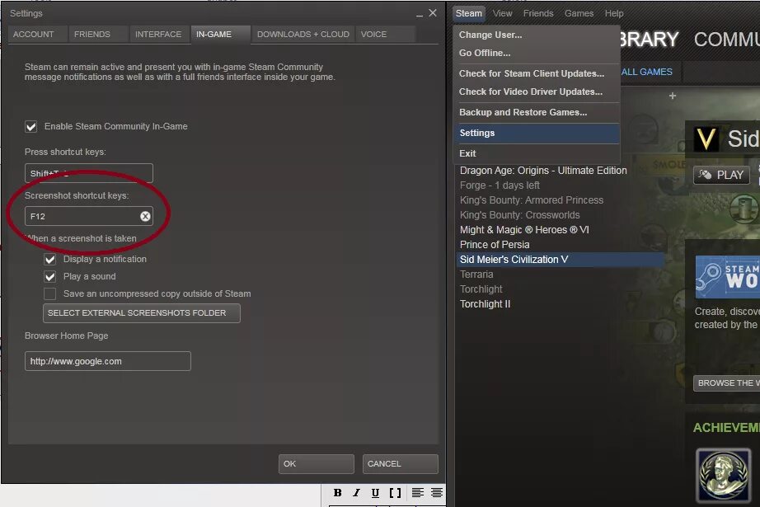Open the Downloads + Cloud tab
This screenshot has width=760, height=507.
pos(303,35)
